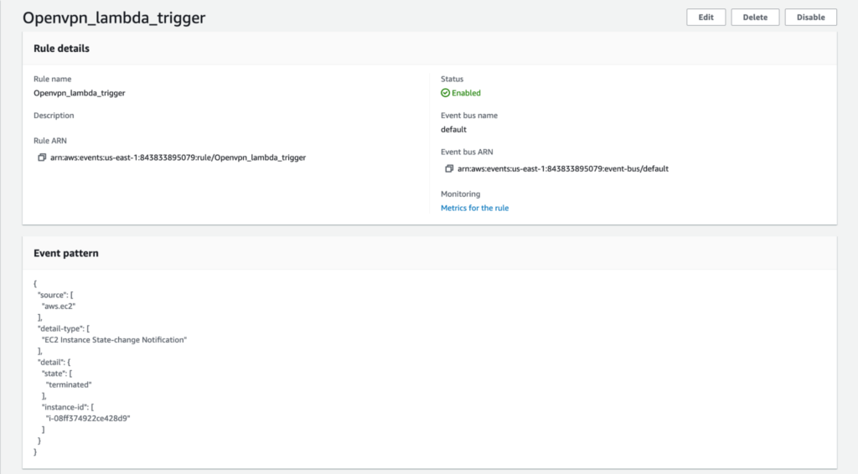Open the Metrics for the rule link
This screenshot has height=474, width=858.
coord(474,208)
